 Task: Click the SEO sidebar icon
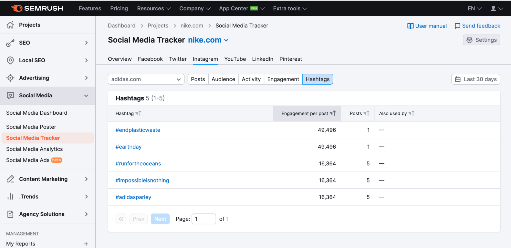tap(10, 43)
